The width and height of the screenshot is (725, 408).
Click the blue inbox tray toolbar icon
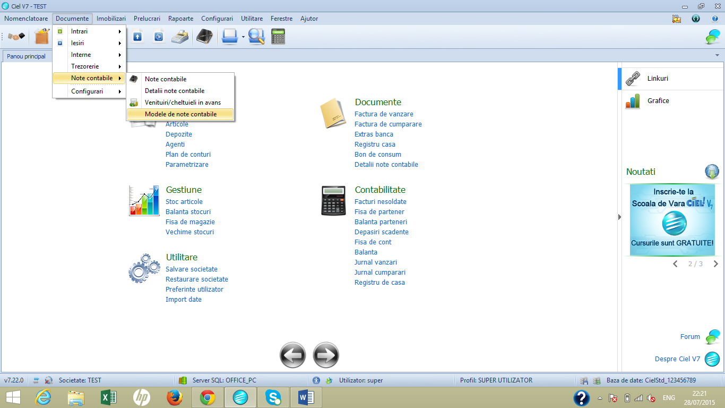[230, 36]
